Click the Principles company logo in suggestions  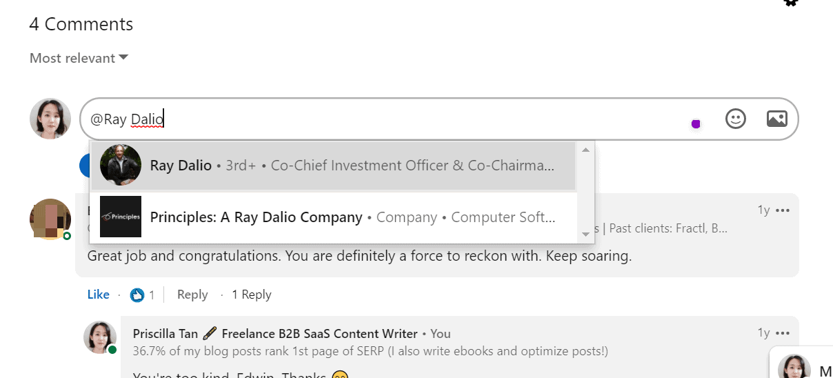click(x=121, y=217)
